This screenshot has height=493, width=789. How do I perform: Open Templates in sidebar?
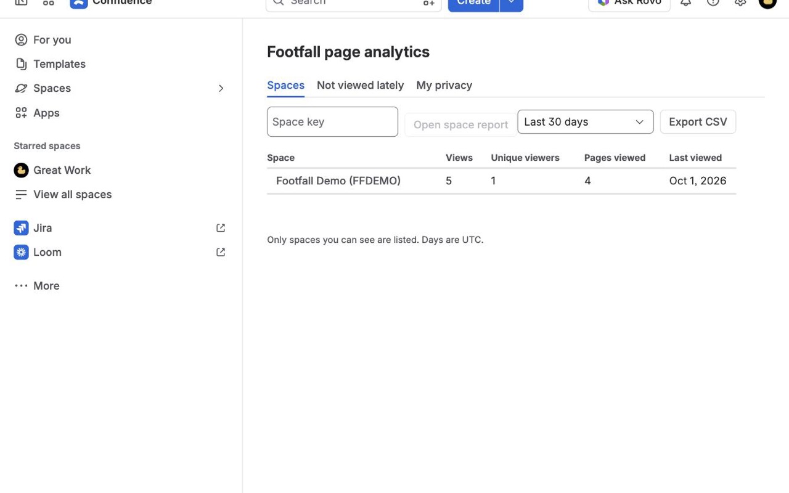(x=121, y=63)
